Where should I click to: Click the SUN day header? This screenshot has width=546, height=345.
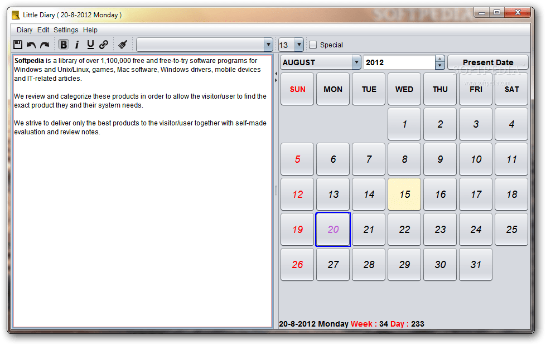click(x=297, y=89)
